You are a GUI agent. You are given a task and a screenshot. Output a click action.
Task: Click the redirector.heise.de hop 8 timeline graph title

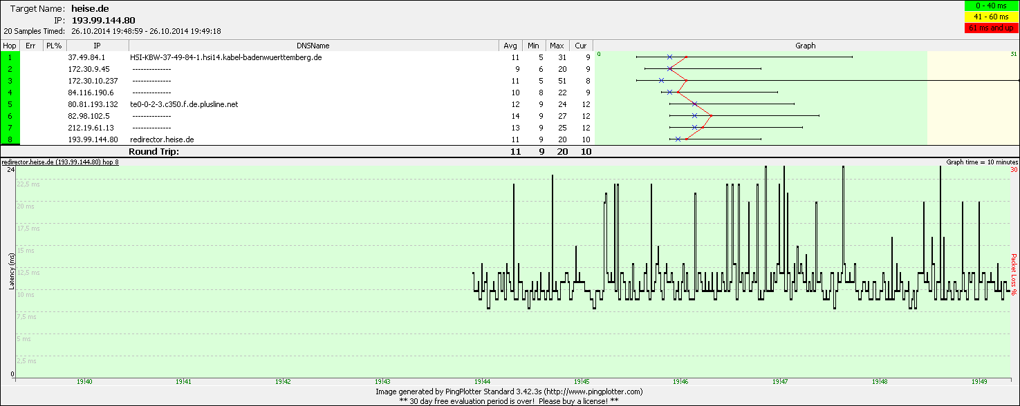click(61, 162)
